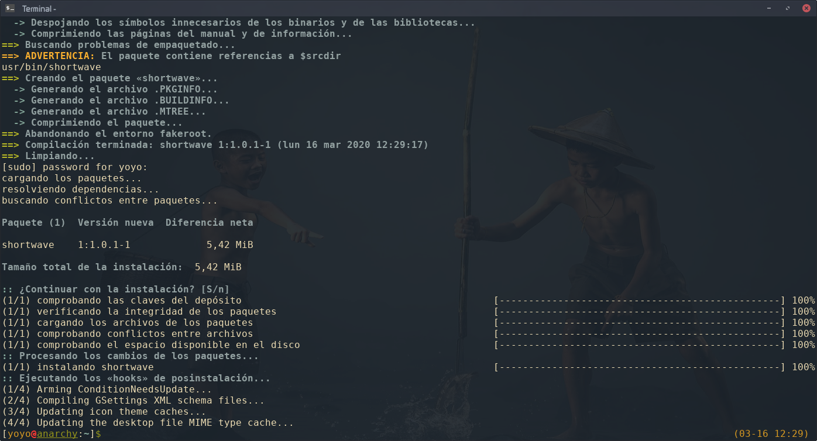
Task: Click the terminal icon in title bar
Action: [x=10, y=8]
